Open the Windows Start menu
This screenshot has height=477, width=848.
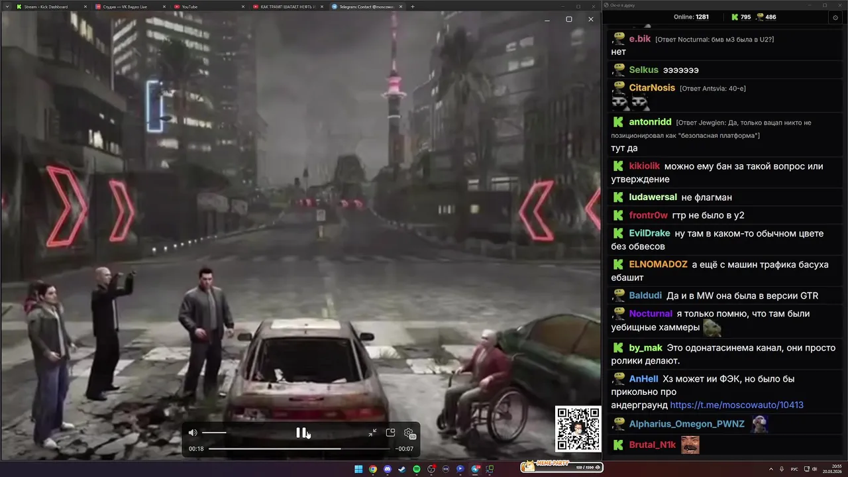358,469
